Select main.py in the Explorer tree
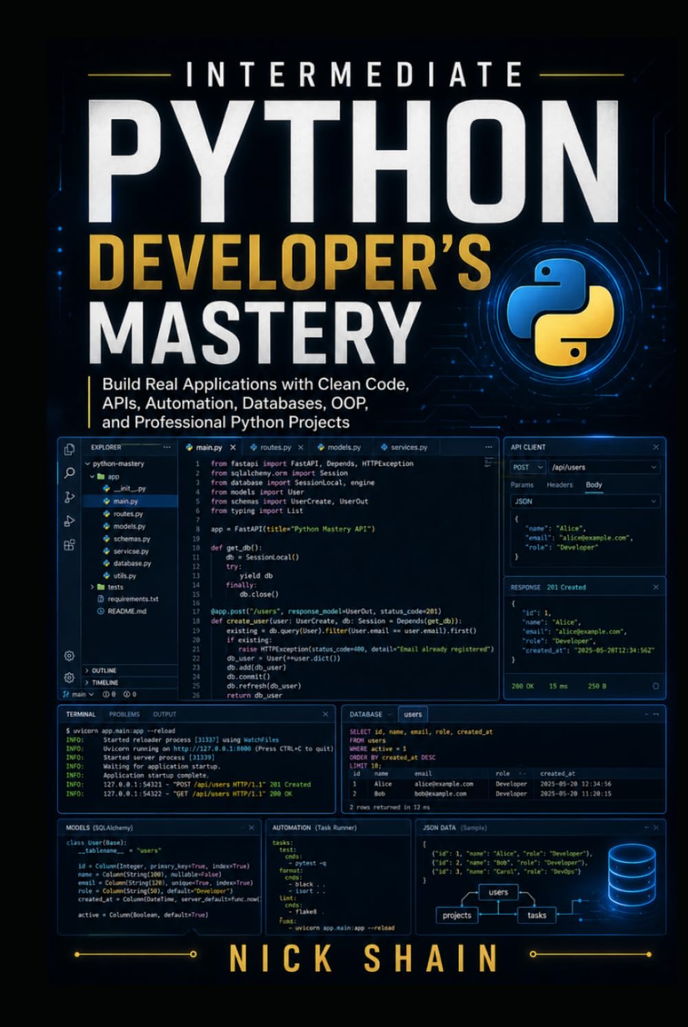The height and width of the screenshot is (1027, 688). 130,501
